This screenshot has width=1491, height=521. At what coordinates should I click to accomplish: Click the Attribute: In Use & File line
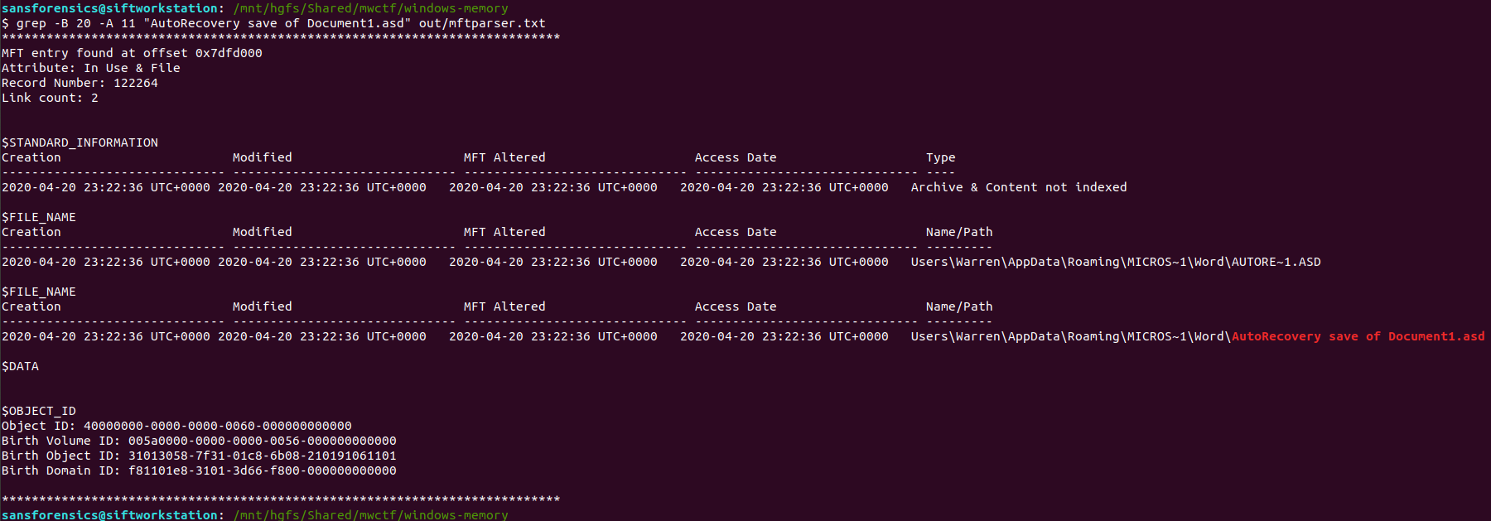(x=90, y=68)
